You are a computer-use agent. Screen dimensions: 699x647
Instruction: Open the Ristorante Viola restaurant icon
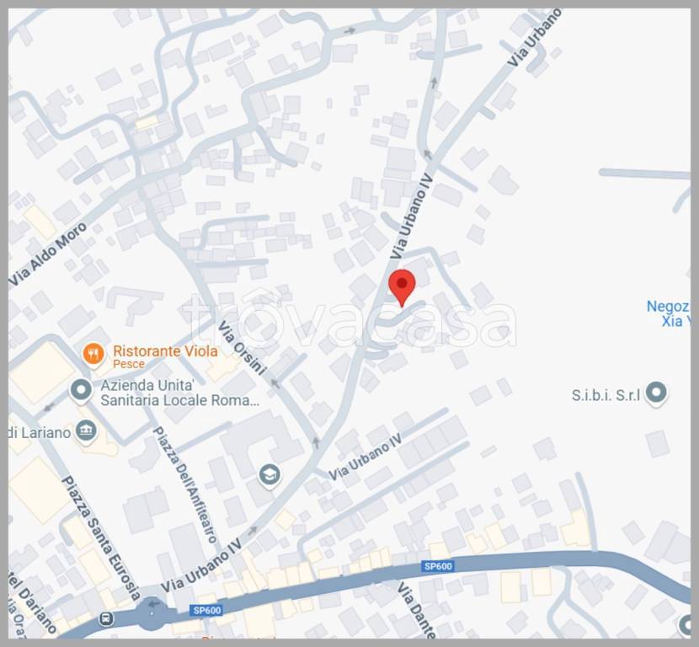(93, 355)
